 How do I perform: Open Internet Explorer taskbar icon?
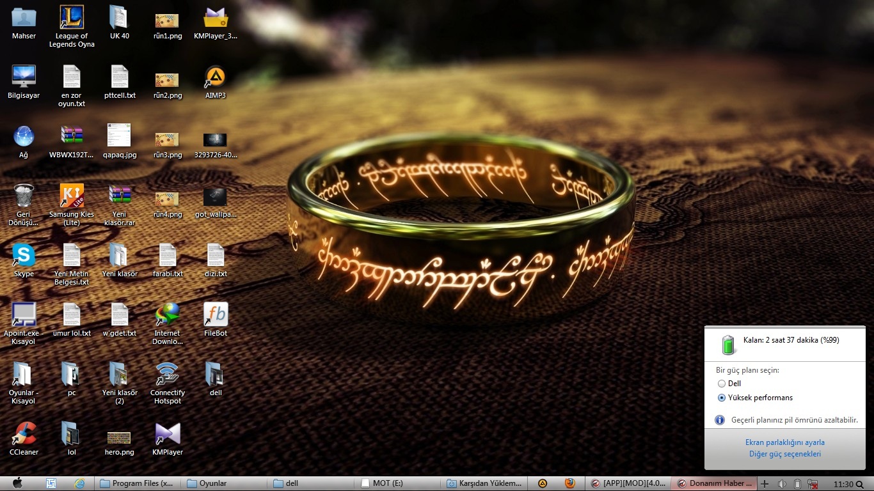pos(79,483)
